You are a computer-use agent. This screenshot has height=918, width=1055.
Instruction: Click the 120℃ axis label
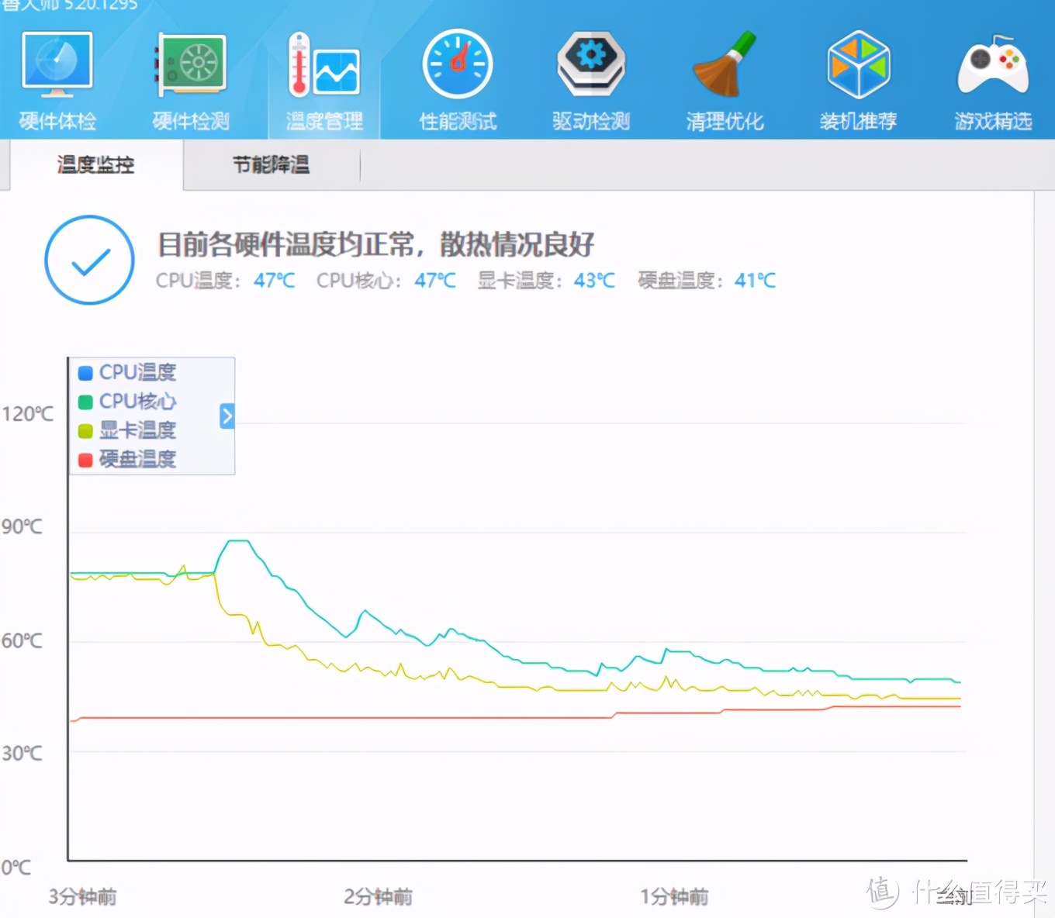click(28, 414)
